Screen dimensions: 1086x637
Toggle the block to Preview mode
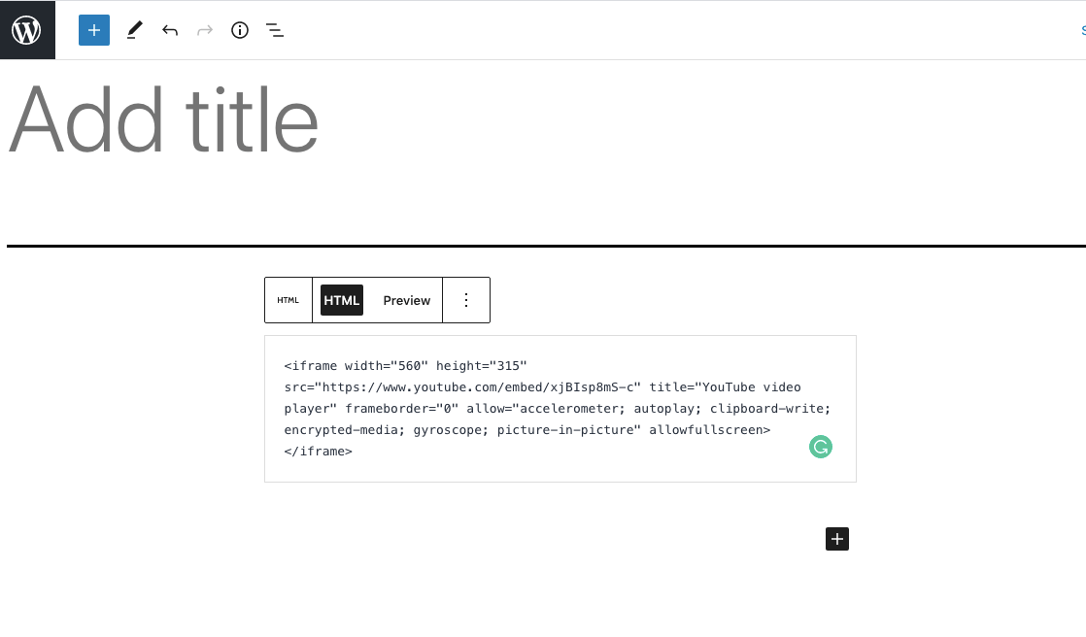coord(406,300)
